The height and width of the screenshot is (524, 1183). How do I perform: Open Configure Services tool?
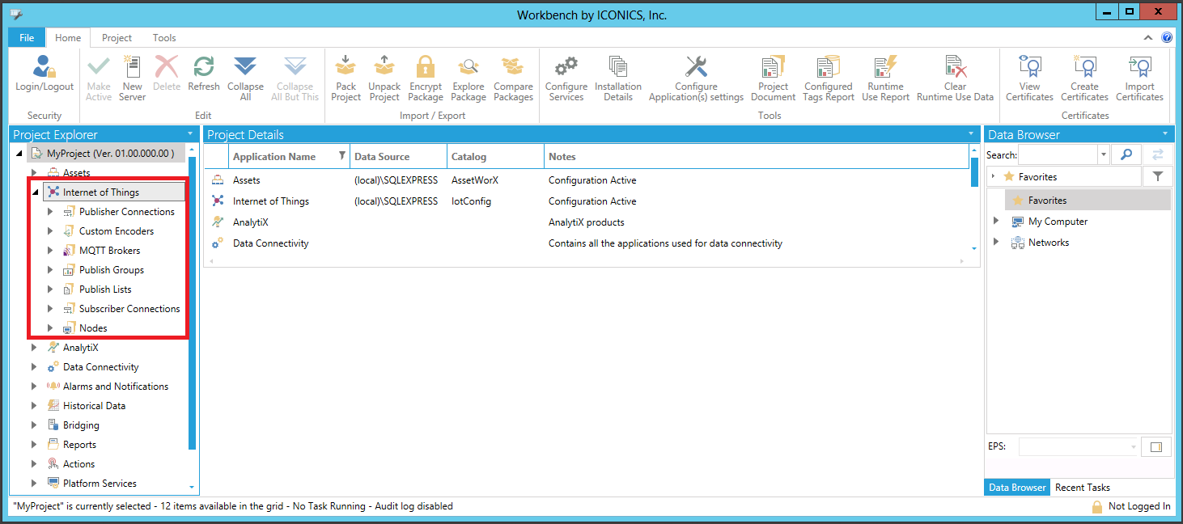566,78
